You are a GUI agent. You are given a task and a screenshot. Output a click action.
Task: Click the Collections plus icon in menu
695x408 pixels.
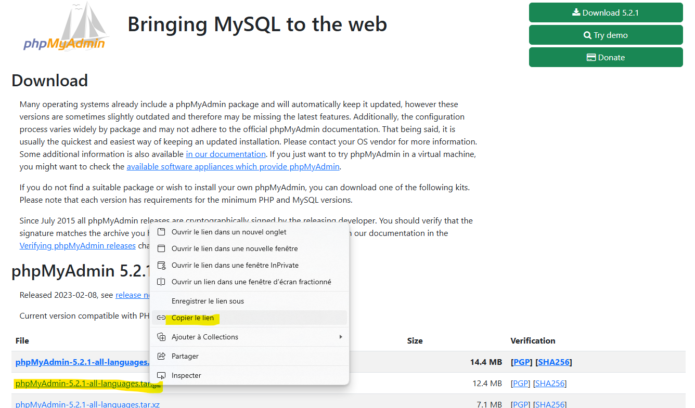pos(161,337)
